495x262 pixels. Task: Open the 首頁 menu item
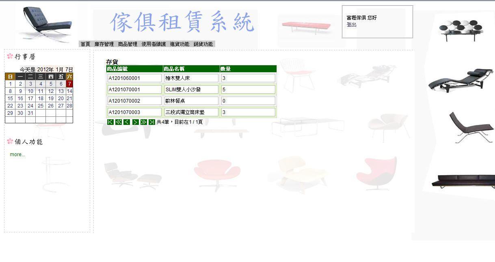click(x=85, y=44)
